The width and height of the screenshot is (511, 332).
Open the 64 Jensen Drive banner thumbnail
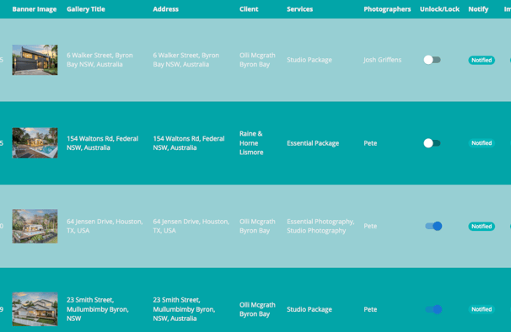[35, 226]
